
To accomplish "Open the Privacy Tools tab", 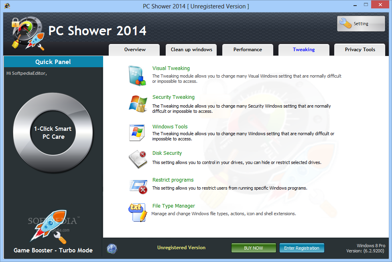I will (360, 50).
